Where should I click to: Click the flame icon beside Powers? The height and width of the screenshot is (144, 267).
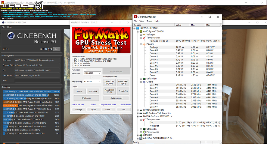coord(144,44)
